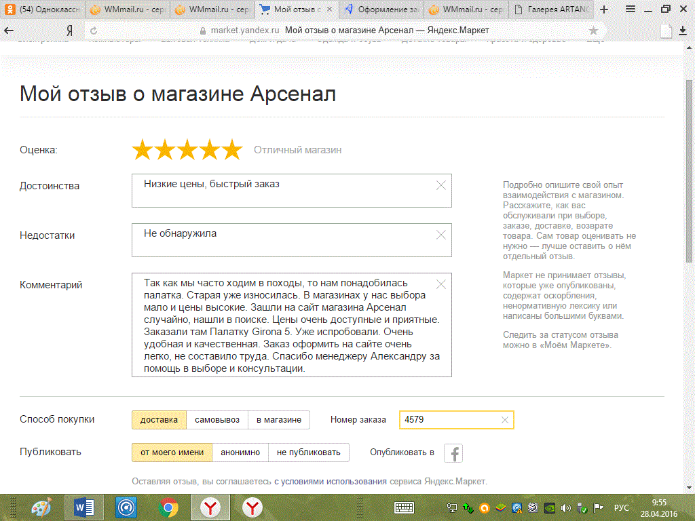Screen dimensions: 695x521
Task: Switch to the first WMmail.ru tab
Action: (128, 9)
